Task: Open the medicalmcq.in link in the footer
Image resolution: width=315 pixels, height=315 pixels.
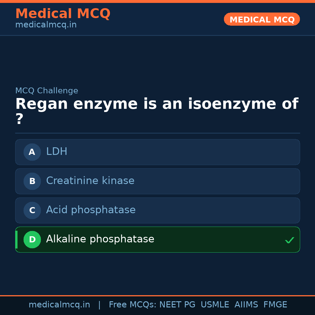Action: 59,305
